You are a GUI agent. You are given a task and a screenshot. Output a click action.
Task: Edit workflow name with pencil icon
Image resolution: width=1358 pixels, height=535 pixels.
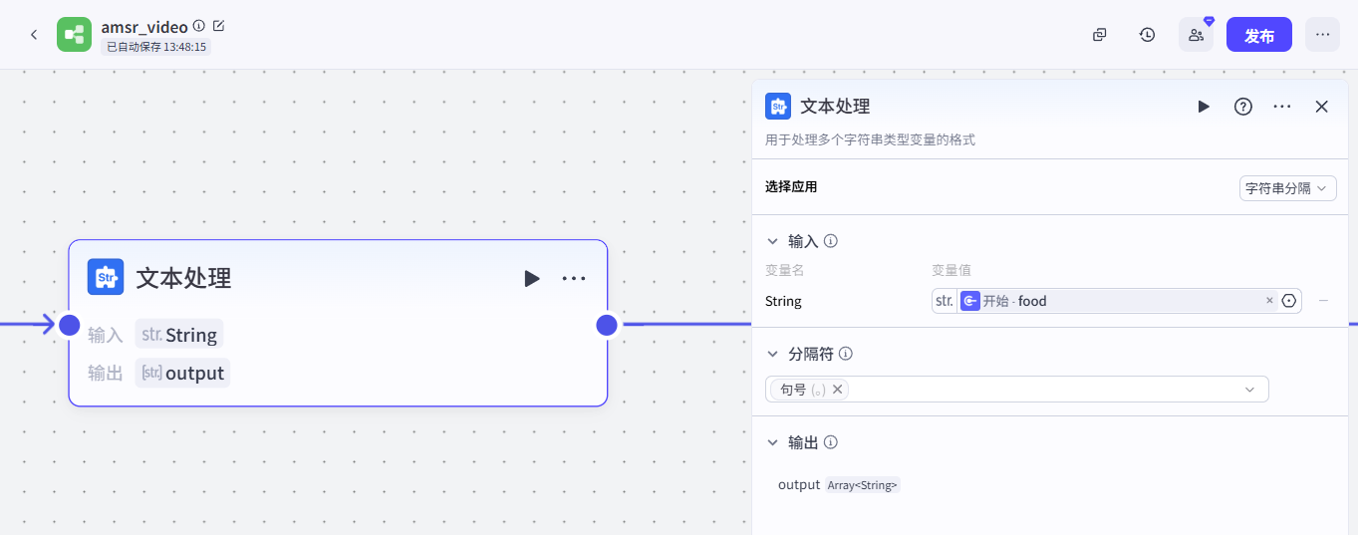[219, 26]
